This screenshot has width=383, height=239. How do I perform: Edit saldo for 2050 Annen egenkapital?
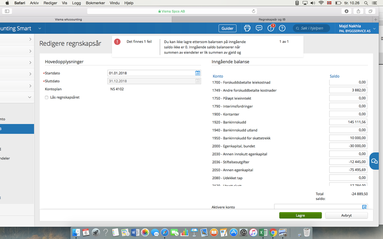point(348,170)
